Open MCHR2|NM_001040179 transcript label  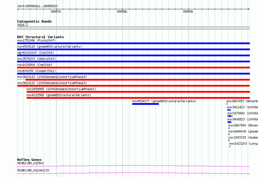(33, 170)
